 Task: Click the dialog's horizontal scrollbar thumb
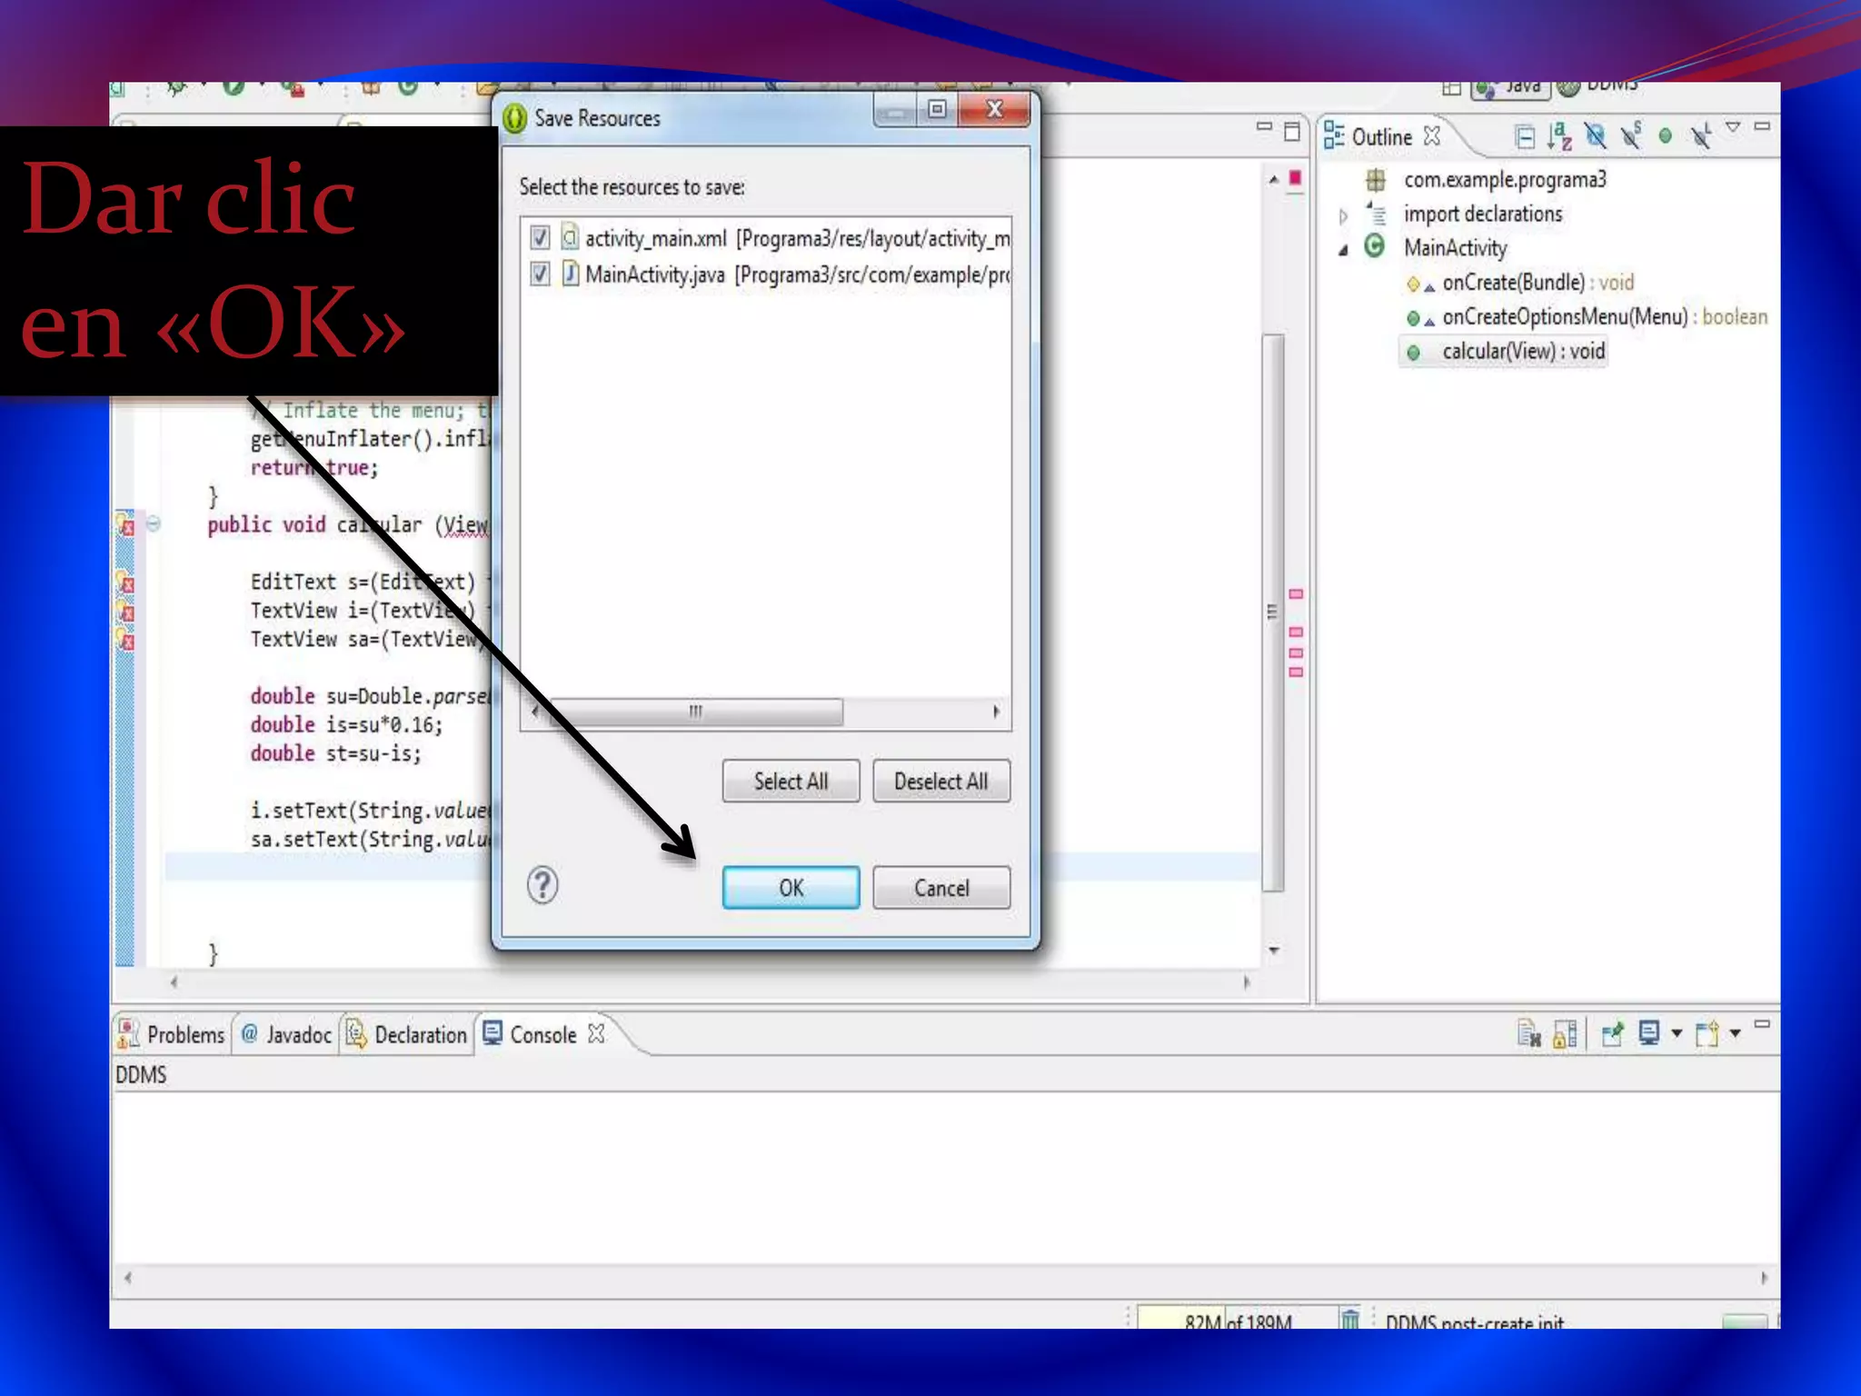tap(695, 712)
